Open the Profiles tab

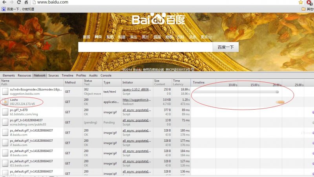tap(81, 76)
